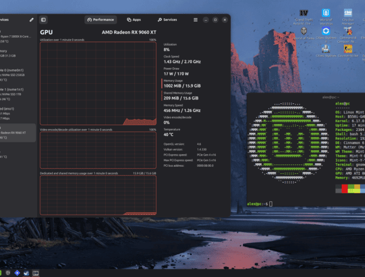Select the Radeon RX 9060 XT sidebar entry
365x277 pixels.
click(18, 133)
